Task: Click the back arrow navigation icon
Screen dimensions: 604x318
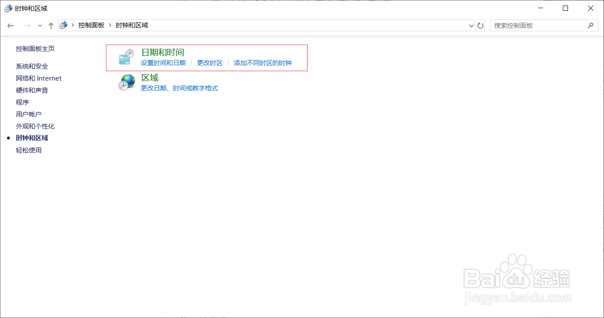Action: tap(10, 25)
